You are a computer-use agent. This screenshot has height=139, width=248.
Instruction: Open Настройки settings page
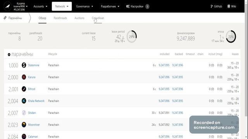click(x=137, y=7)
